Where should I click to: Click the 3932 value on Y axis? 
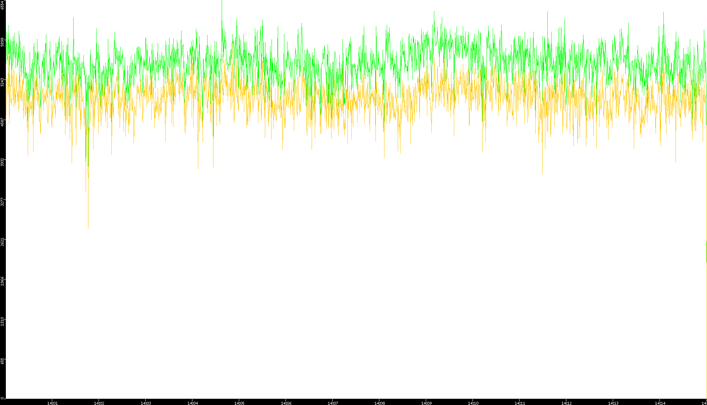coord(2,162)
